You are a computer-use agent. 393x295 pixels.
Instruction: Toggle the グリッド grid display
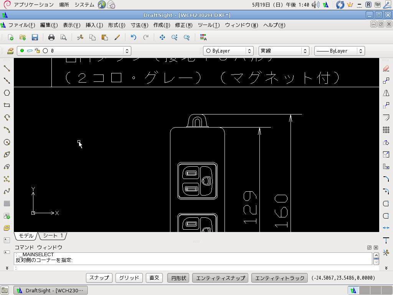pos(129,278)
